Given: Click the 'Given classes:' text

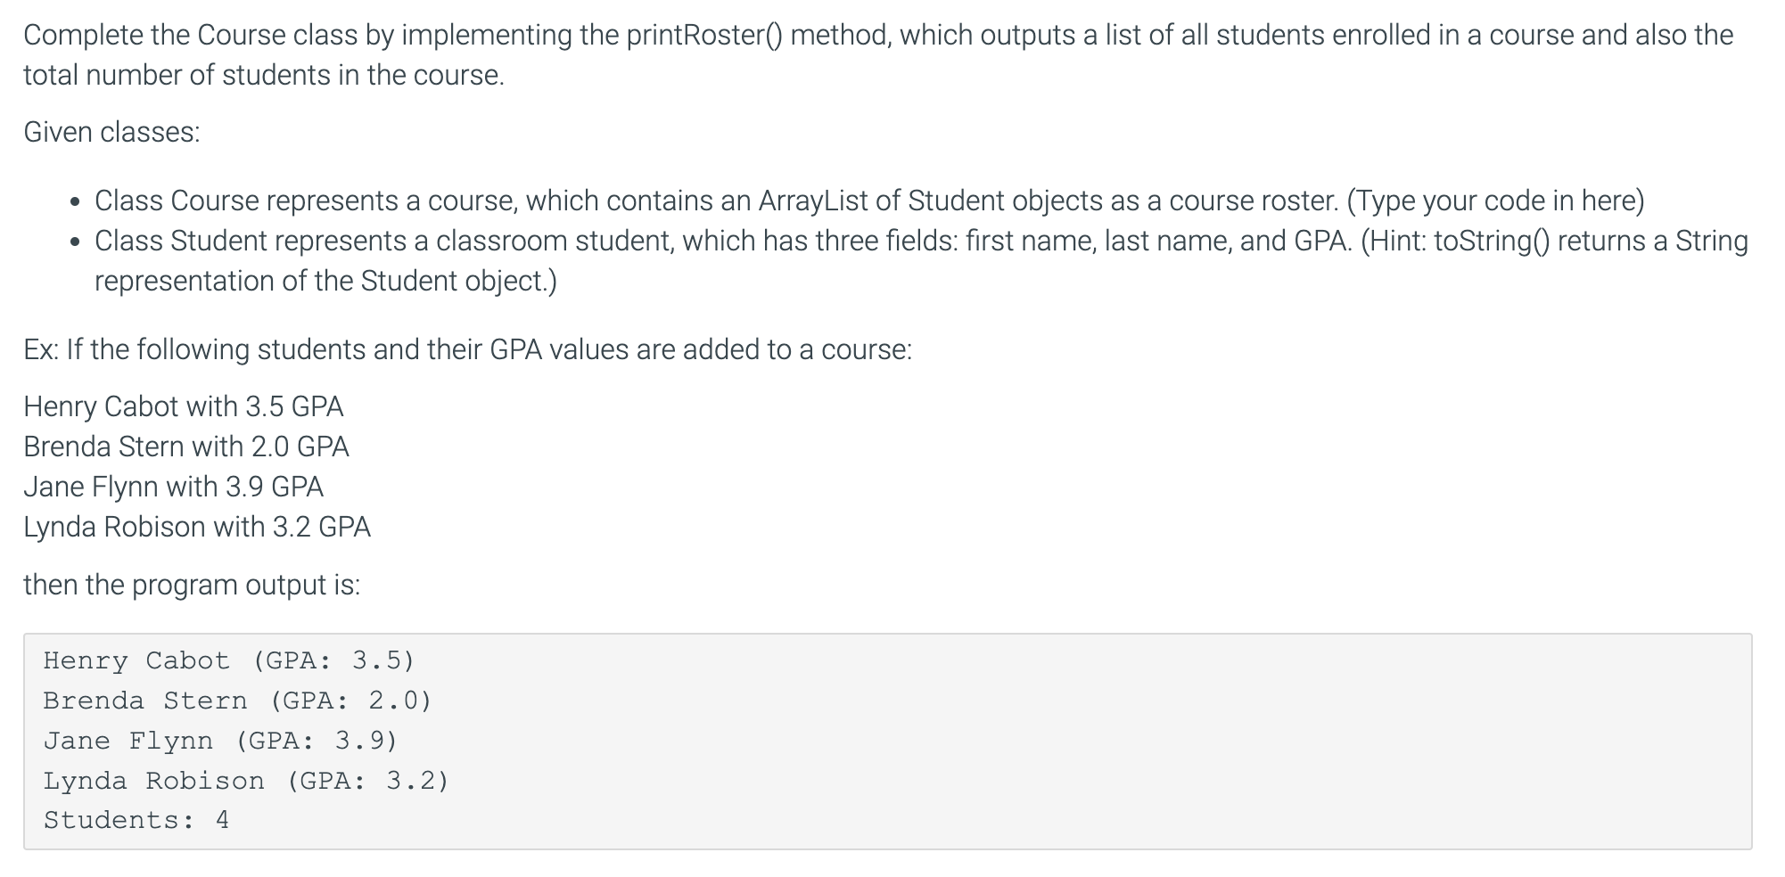Looking at the screenshot, I should (x=111, y=132).
